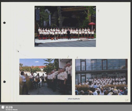Open the top photo of choir on stage
This screenshot has width=132, height=111.
click(x=65, y=26)
